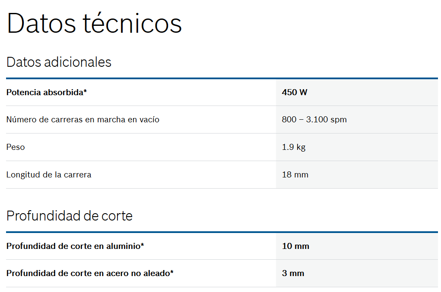Click the asterisk after "Potencia absorbida"
Screen dimensions: 441x292
(x=85, y=91)
